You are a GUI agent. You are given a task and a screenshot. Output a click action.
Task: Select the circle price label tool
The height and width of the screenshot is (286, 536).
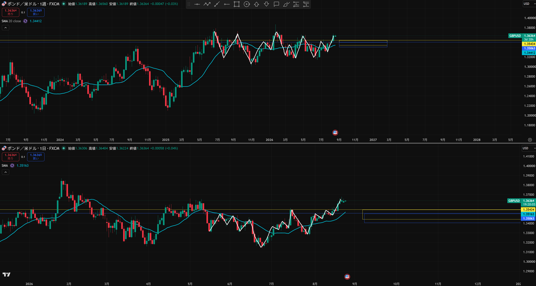(247, 4)
